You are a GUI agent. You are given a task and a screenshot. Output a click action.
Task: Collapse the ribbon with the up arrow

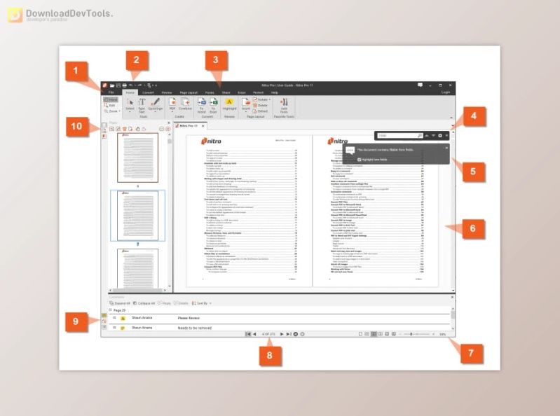click(x=451, y=118)
